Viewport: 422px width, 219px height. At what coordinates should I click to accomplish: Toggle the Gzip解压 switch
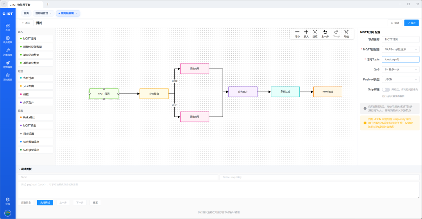tap(386, 90)
